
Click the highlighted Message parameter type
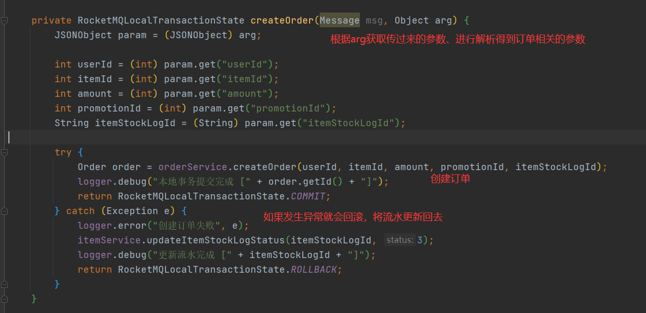click(x=340, y=20)
